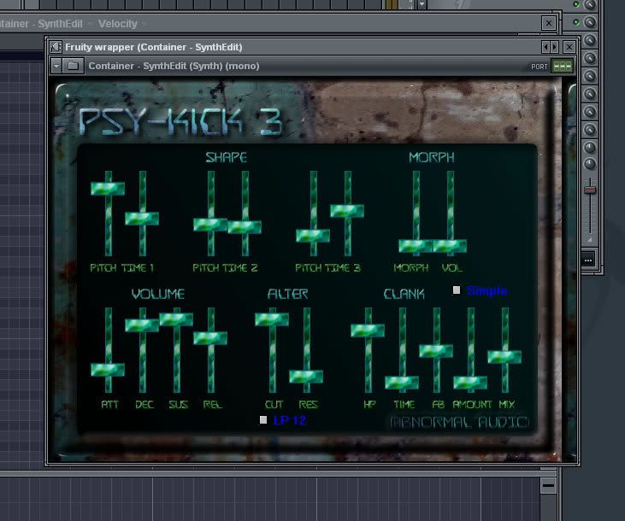Click the dropdown arrow in the top toolbar
Screen dimensions: 625x521
[x=422, y=4]
